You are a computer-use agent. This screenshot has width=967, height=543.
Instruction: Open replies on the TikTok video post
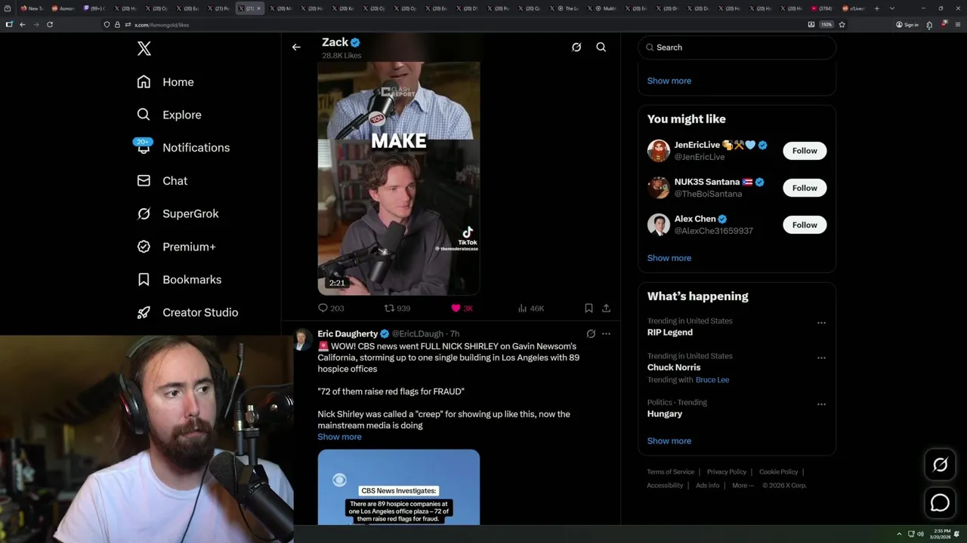pos(331,308)
